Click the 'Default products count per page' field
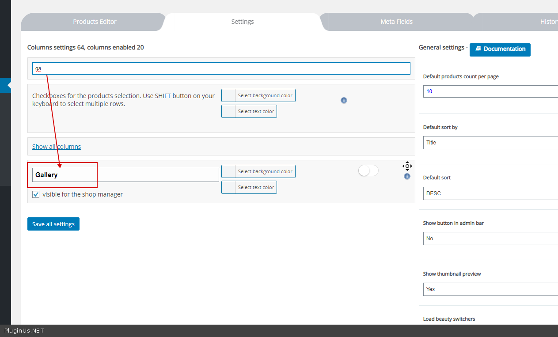Image resolution: width=558 pixels, height=337 pixels. pos(490,91)
